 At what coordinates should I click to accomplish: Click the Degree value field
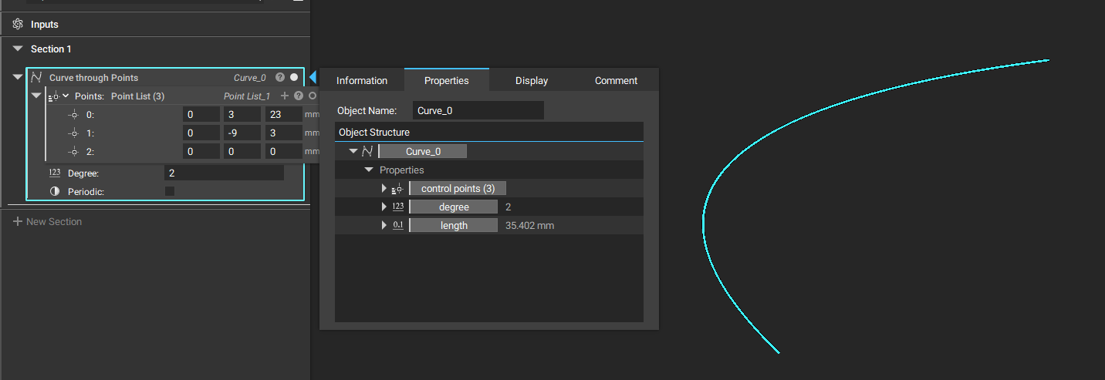pos(224,173)
